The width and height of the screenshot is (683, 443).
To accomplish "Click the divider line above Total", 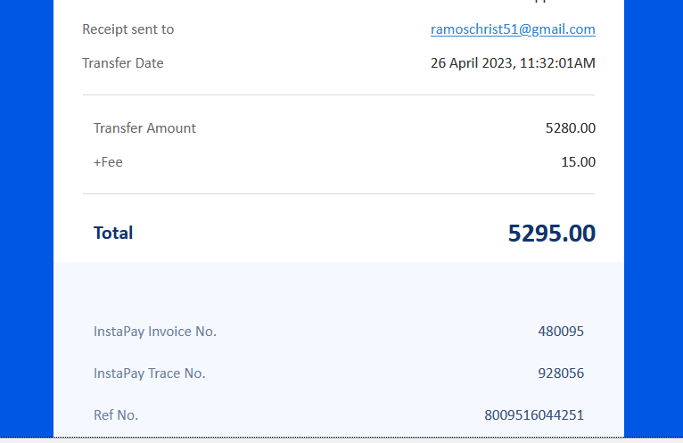I will pos(339,193).
